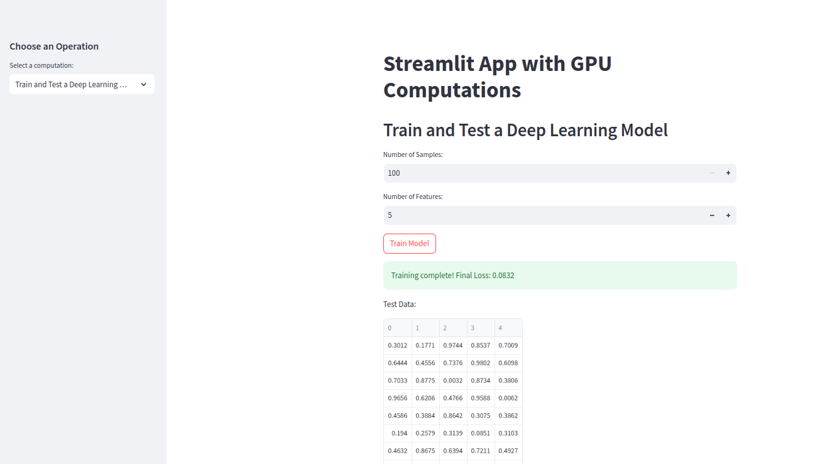Open the 'Select a computation' dropdown

(75, 84)
